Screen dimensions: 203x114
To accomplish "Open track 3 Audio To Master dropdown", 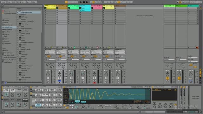I will tap(73, 59).
